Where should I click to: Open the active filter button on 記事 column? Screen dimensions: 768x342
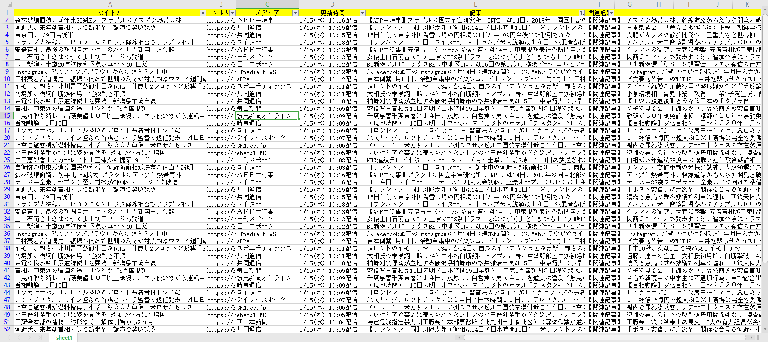(x=582, y=13)
